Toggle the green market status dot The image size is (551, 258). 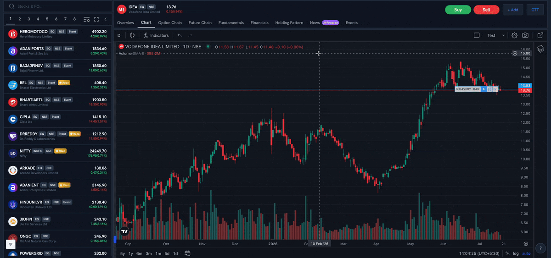(x=208, y=46)
